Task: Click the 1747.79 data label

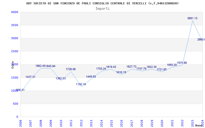Action: click(x=141, y=69)
